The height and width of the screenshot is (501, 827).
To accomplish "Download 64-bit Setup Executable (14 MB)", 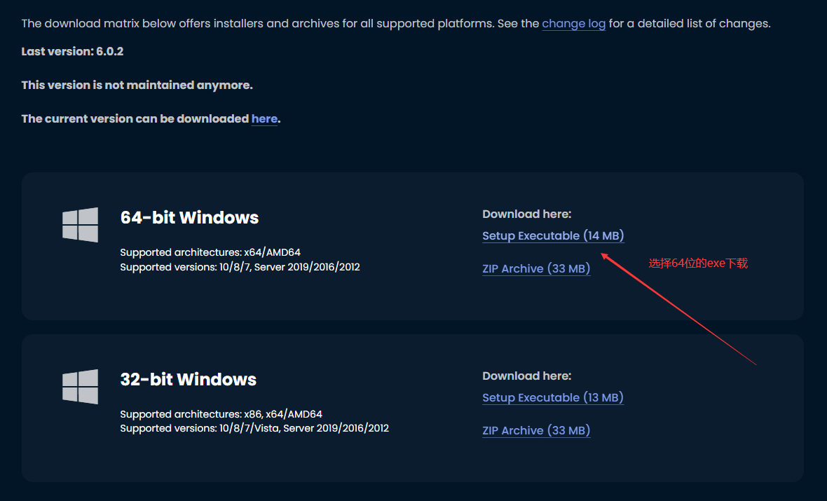I will (553, 235).
